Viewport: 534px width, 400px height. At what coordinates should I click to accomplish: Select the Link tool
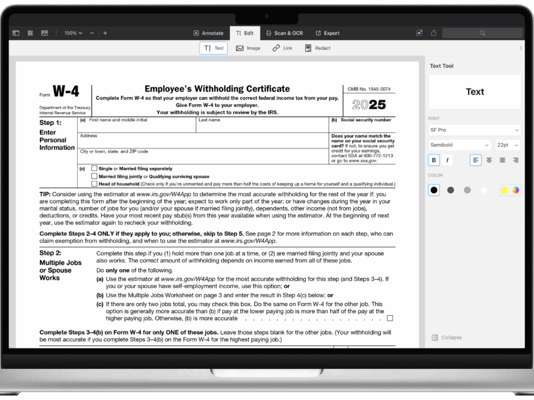tap(282, 48)
